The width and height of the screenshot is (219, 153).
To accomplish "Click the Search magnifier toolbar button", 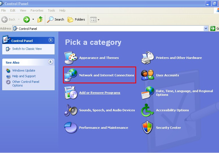I will click(55, 19).
